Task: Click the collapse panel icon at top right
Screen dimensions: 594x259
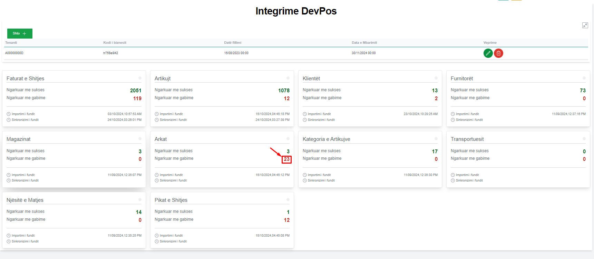Action: (585, 25)
